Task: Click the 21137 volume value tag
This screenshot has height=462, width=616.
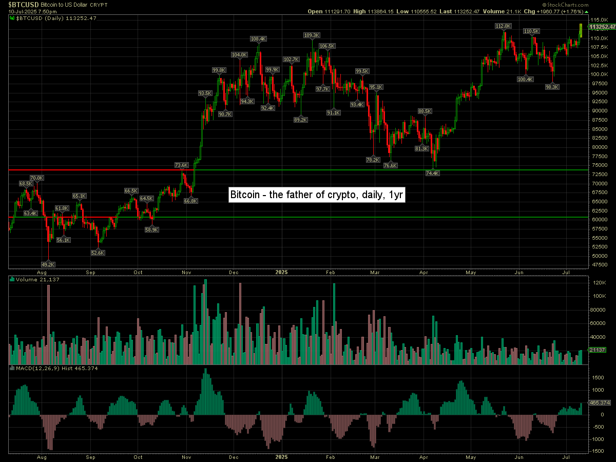Action: coord(598,350)
